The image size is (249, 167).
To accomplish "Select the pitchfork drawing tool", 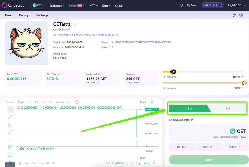I will 10,125.
